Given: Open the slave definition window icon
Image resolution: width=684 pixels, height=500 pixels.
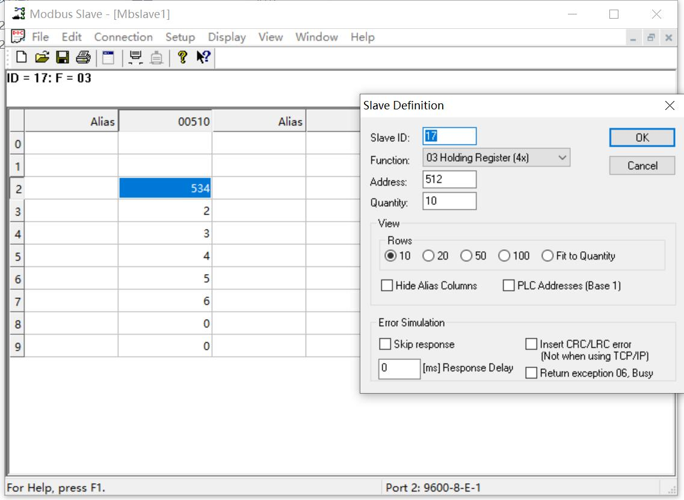Looking at the screenshot, I should [x=108, y=57].
